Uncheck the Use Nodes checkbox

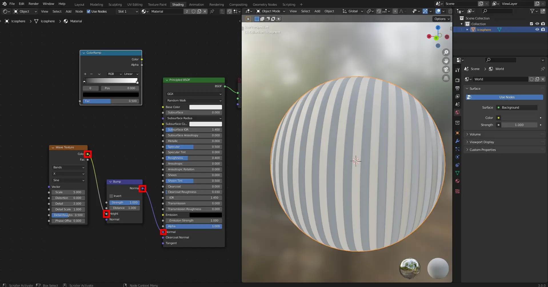[x=89, y=11]
